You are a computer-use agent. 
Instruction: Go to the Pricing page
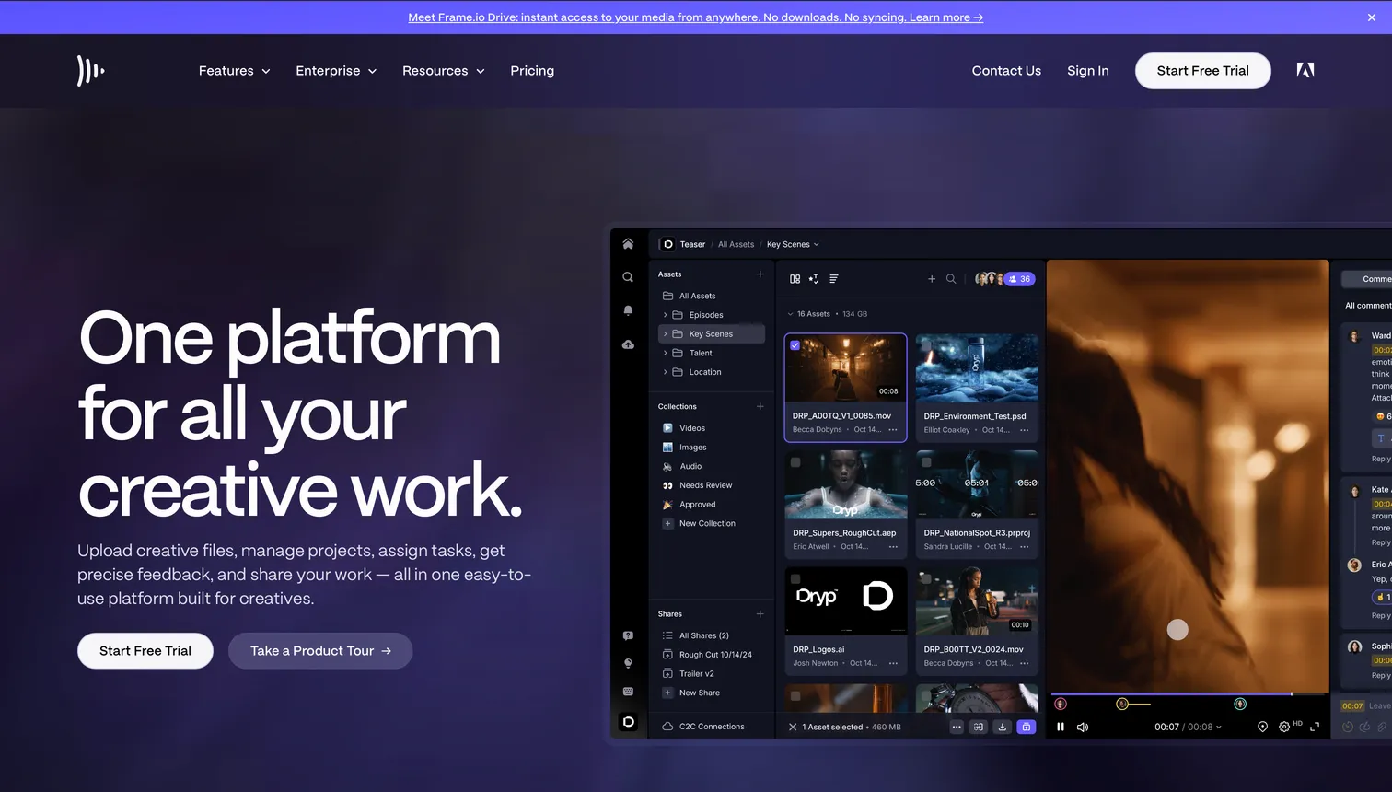coord(532,70)
